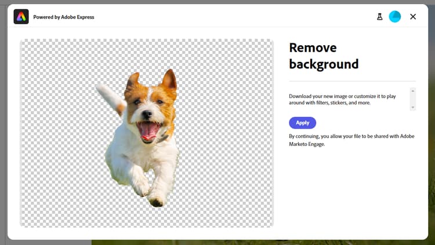Open the blue user profile avatar
The height and width of the screenshot is (245, 435).
coord(395,17)
